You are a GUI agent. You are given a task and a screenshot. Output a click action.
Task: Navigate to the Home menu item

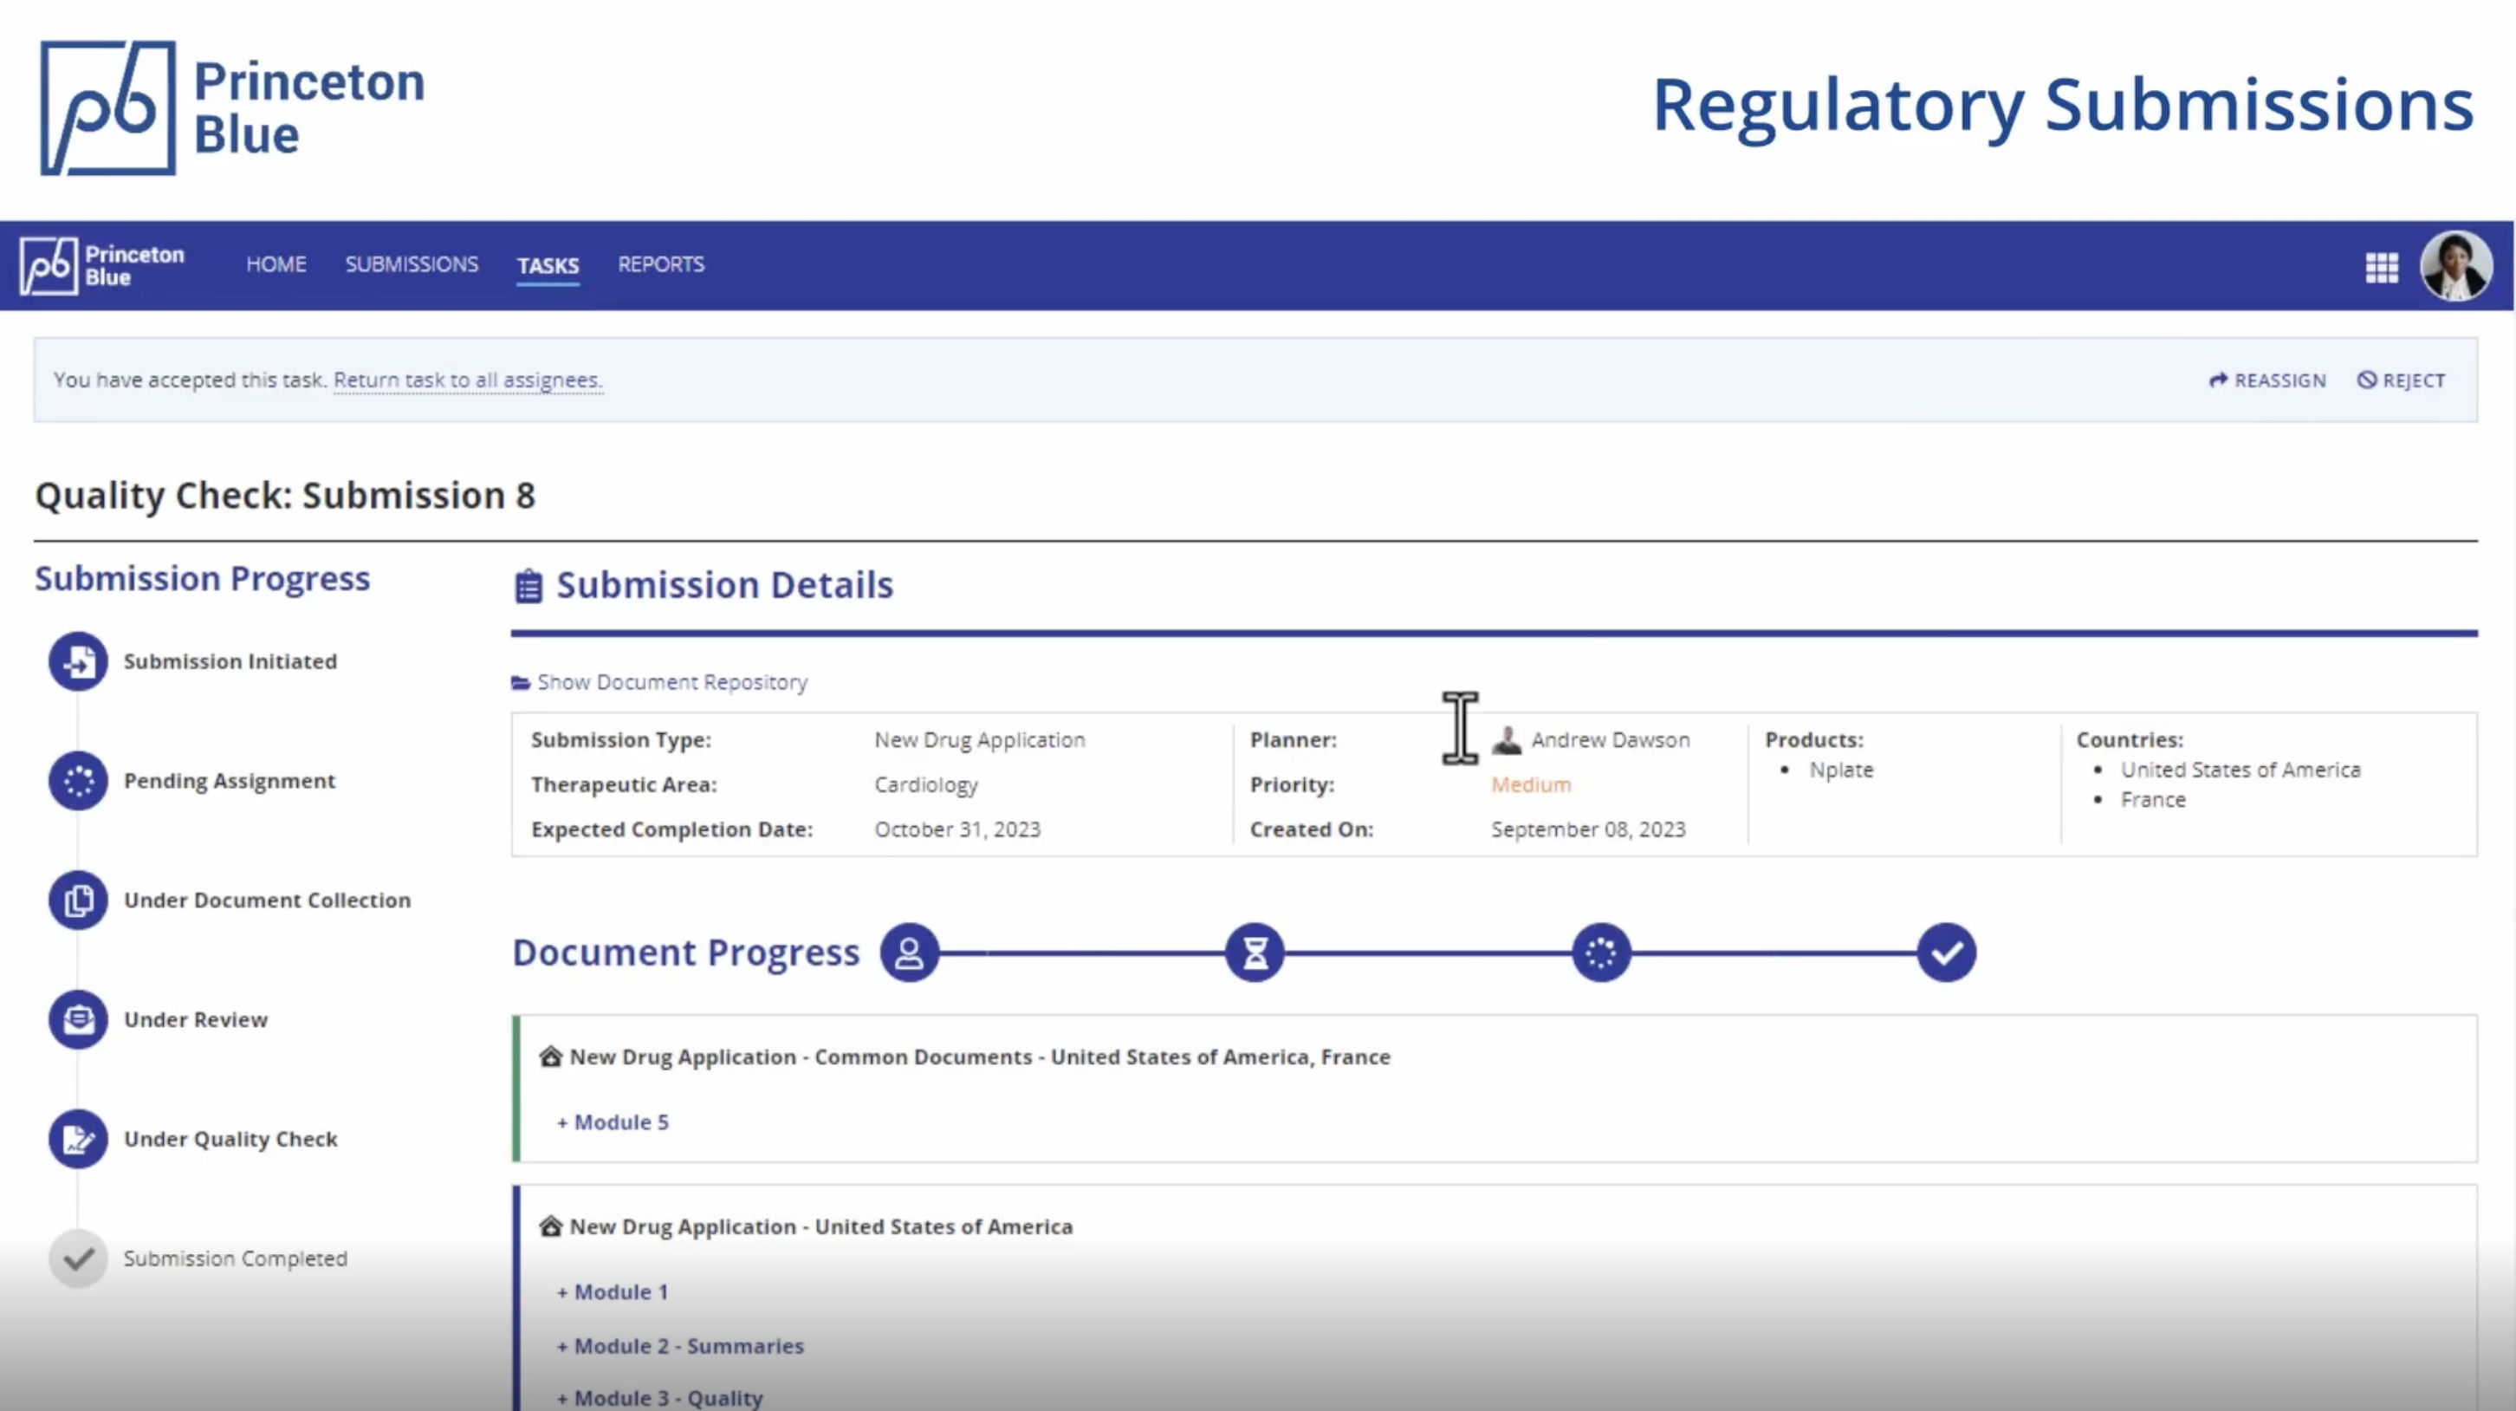coord(276,265)
